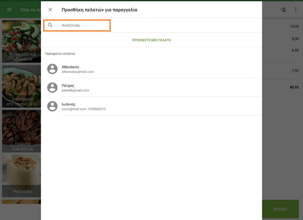This screenshot has width=303, height=220.
Task: Open the three-dot overflow menu
Action: (x=296, y=9)
